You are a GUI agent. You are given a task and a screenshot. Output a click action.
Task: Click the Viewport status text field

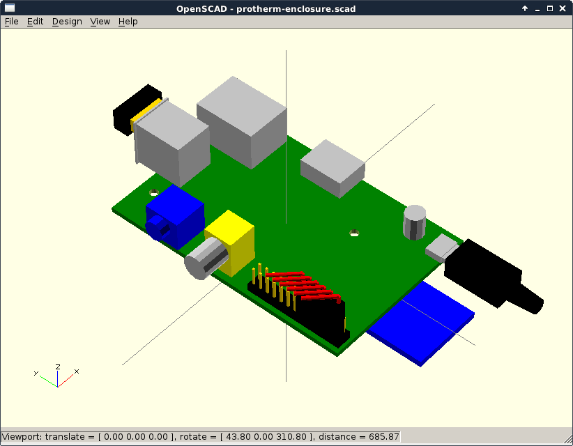pos(200,436)
